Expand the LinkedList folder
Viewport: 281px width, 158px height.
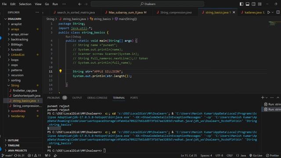pyautogui.click(x=18, y=54)
